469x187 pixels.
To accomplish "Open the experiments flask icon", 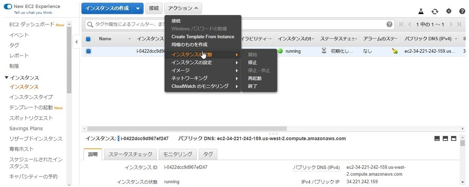I will (x=421, y=12).
